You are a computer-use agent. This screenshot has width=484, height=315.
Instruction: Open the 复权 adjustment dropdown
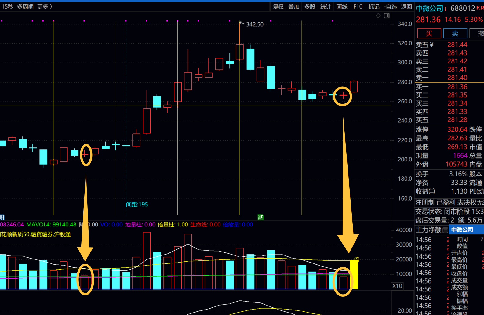(278, 6)
